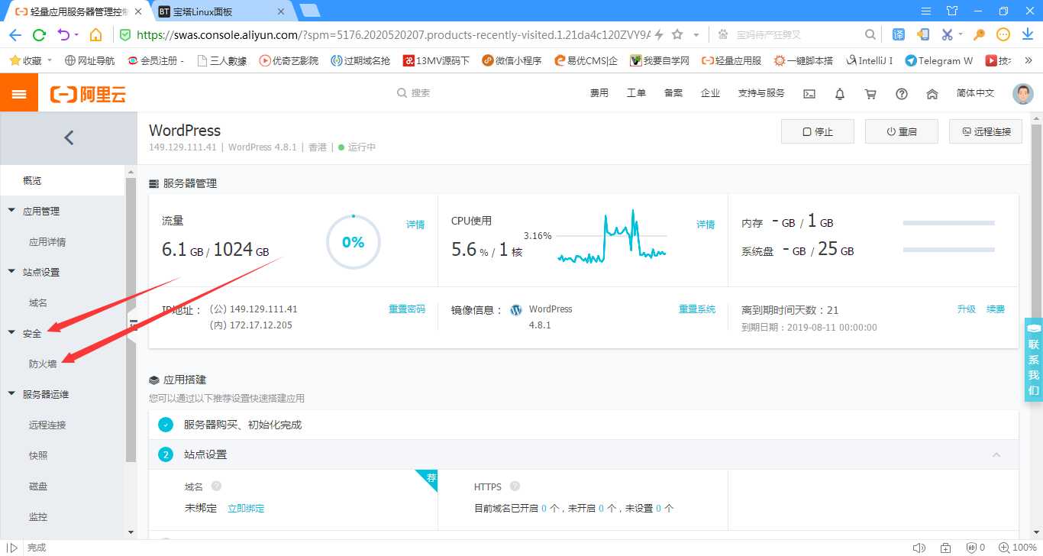
Task: Open the 工单 top menu
Action: point(636,93)
